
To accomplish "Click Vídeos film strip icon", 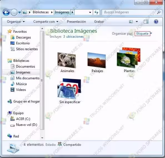I will (x=12, y=90).
